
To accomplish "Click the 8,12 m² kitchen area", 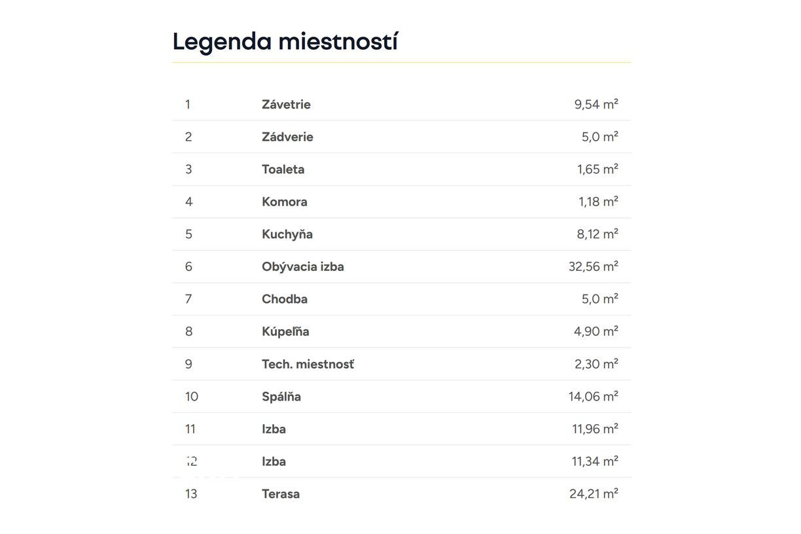I will coord(597,234).
